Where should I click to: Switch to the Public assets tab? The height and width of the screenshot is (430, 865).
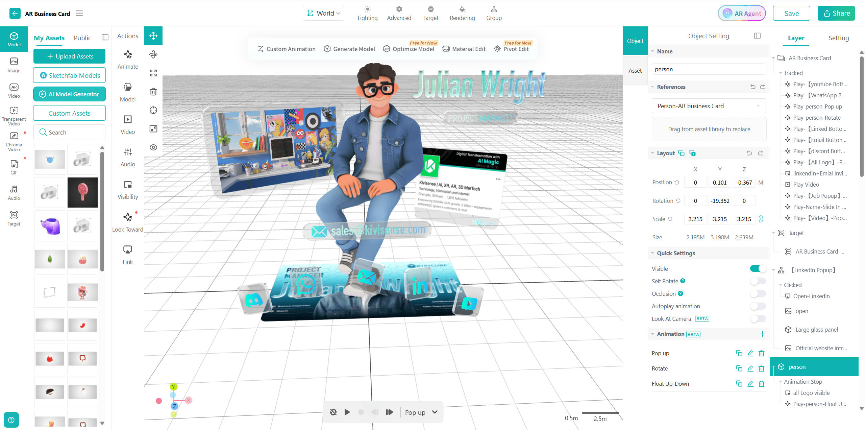[x=82, y=38]
